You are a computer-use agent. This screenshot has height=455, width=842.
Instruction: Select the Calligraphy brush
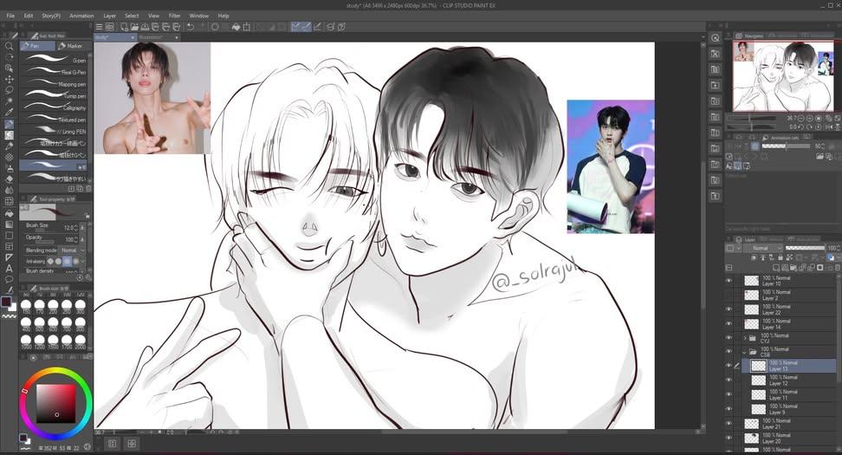click(x=53, y=106)
